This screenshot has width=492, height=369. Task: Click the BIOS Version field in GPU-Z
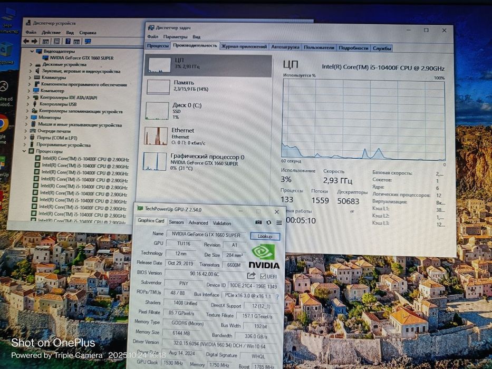205,273
